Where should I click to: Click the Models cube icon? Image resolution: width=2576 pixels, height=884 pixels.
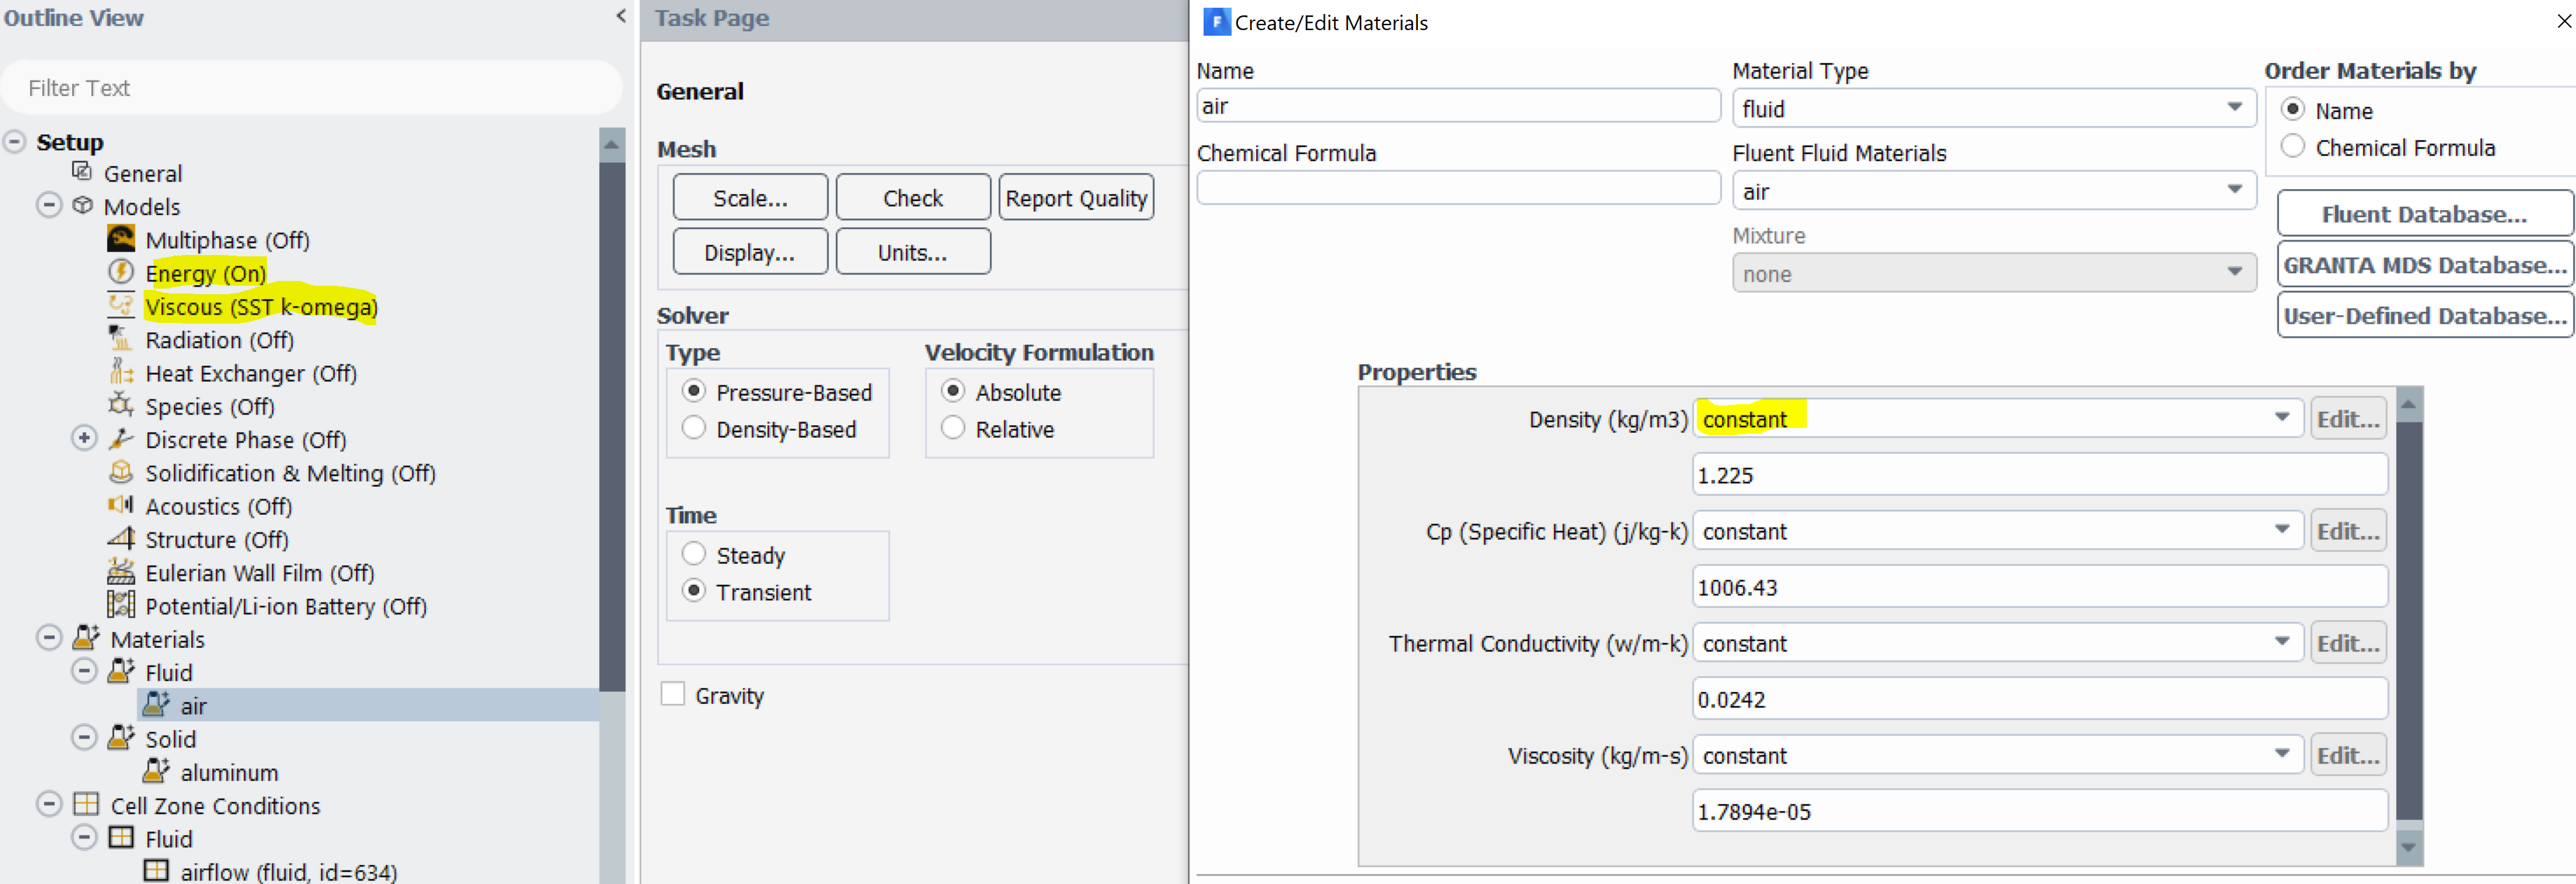[x=83, y=206]
